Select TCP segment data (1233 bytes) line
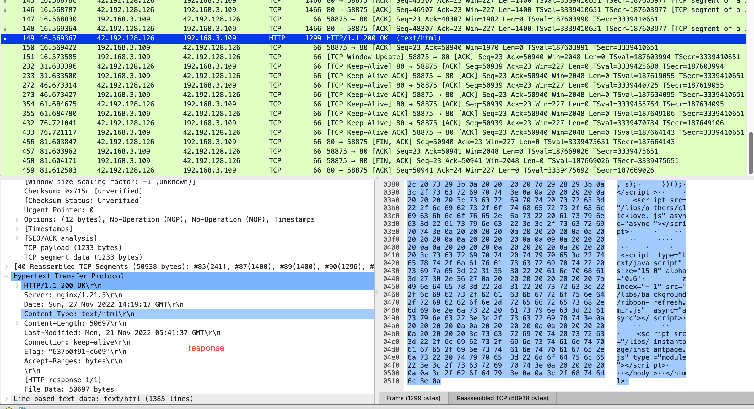This screenshot has height=409, width=754. pos(83,257)
